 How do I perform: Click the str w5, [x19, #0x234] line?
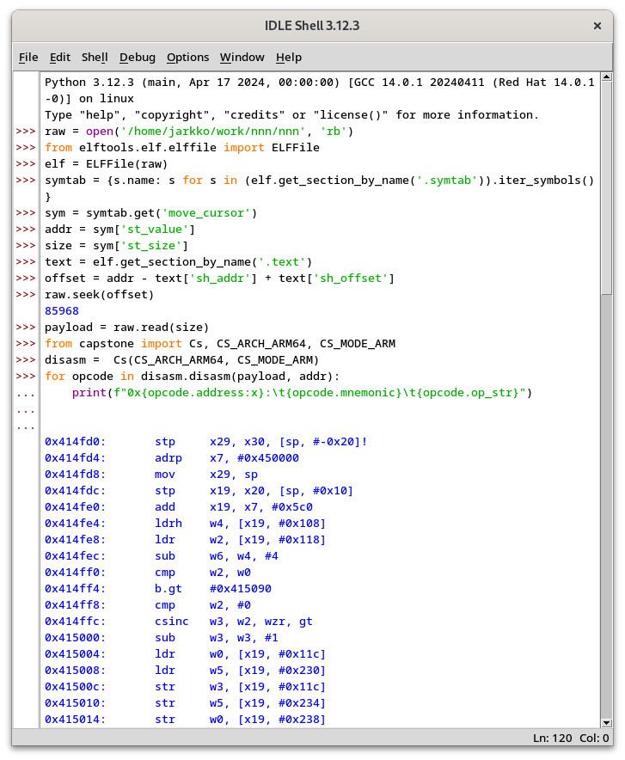[x=185, y=702]
